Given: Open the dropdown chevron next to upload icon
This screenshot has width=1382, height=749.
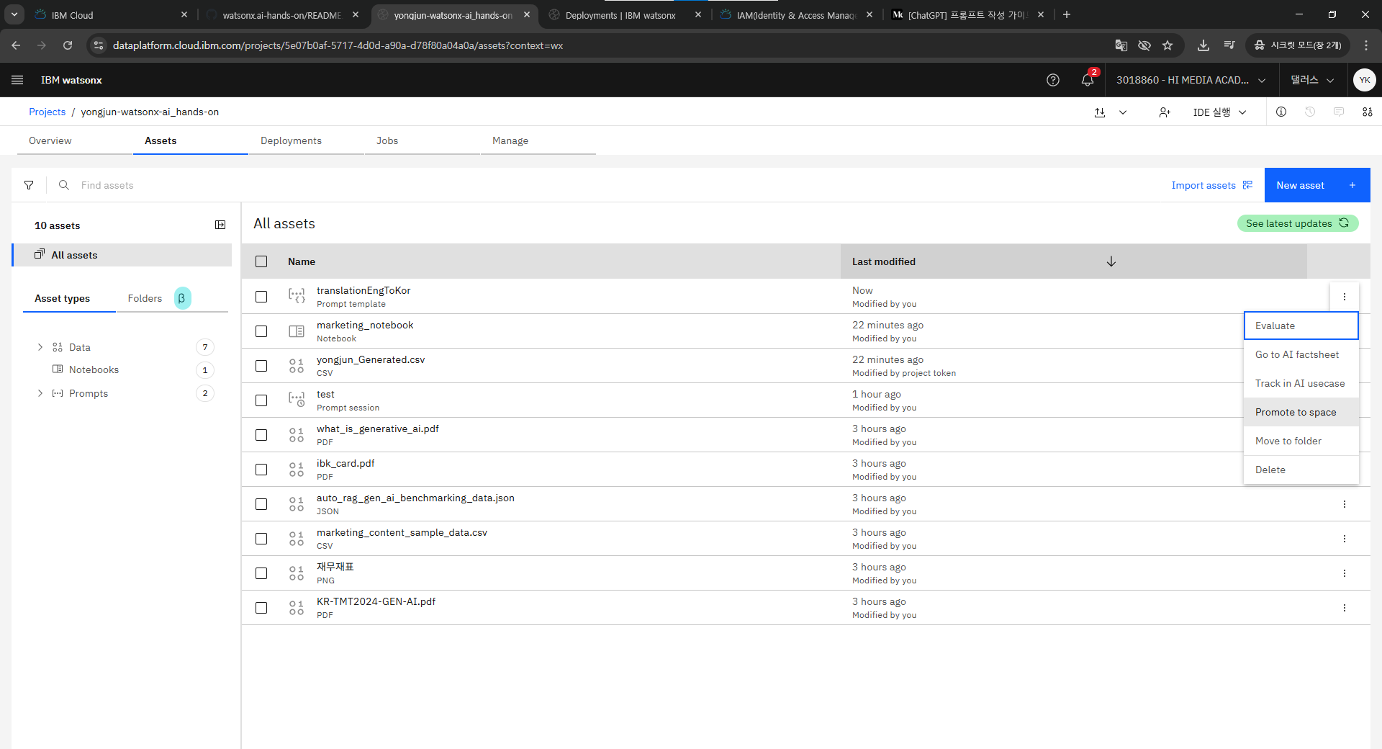Looking at the screenshot, I should [1123, 112].
